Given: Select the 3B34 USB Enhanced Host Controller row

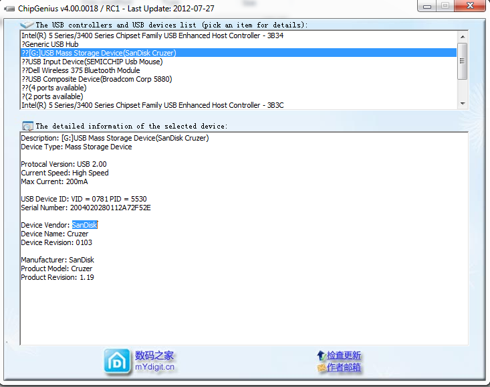Looking at the screenshot, I should (x=238, y=35).
